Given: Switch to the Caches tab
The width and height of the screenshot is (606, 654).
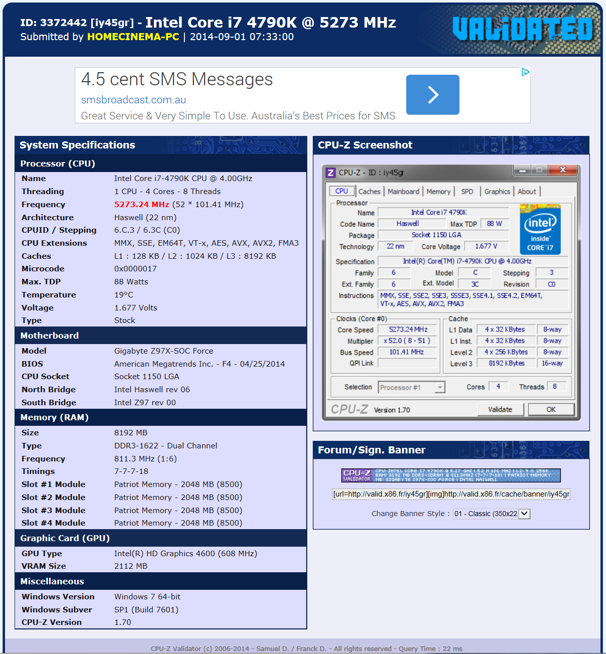Looking at the screenshot, I should pyautogui.click(x=369, y=192).
